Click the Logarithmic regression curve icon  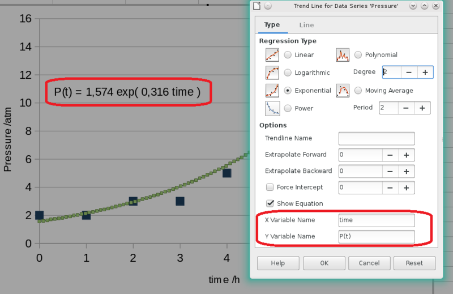(272, 73)
